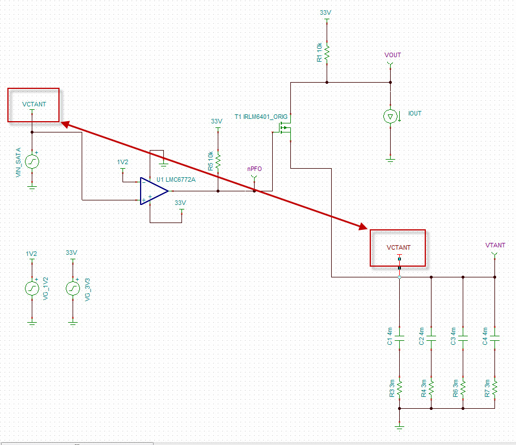Select the VG_3V3 voltage source symbol
The height and width of the screenshot is (445, 516).
(73, 289)
